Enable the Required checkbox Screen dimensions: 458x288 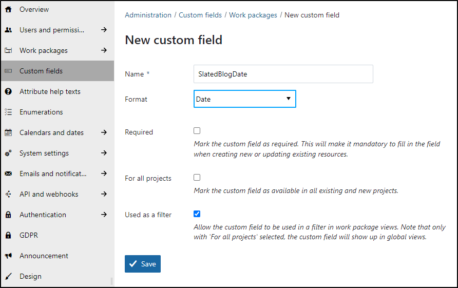pyautogui.click(x=197, y=130)
